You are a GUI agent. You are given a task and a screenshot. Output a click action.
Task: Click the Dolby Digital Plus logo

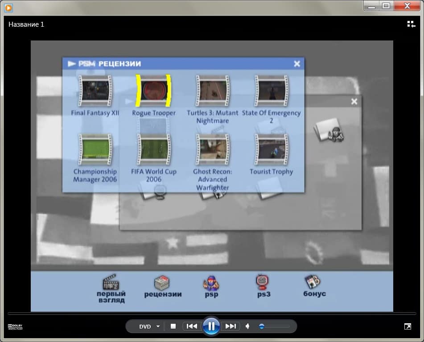point(15,326)
